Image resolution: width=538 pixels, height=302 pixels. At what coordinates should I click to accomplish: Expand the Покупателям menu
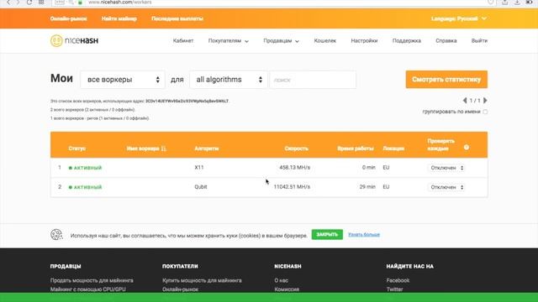point(228,41)
